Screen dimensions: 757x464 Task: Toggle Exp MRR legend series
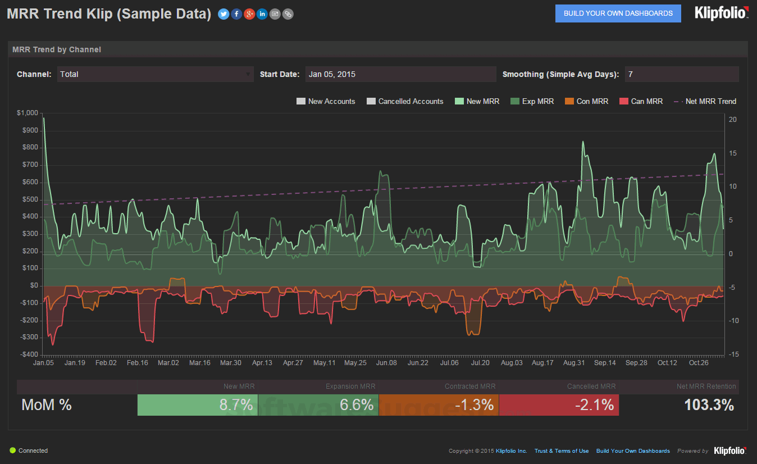click(532, 102)
